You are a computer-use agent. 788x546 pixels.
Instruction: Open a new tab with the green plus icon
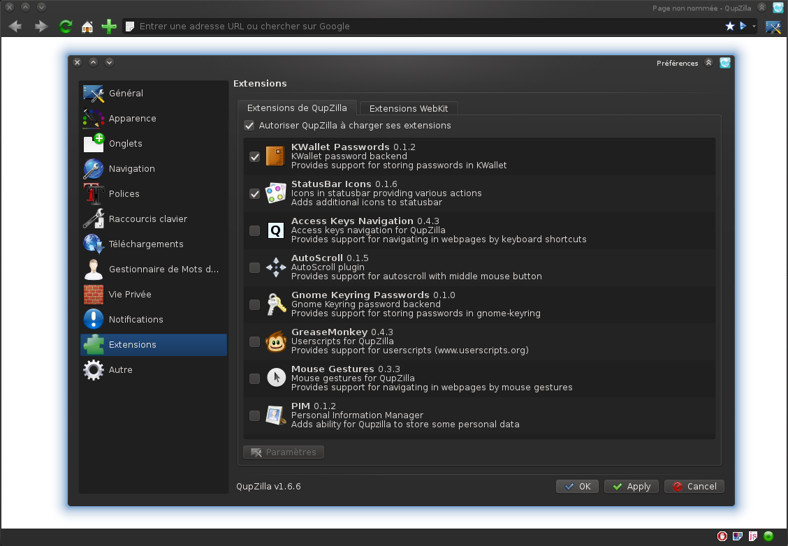point(108,26)
